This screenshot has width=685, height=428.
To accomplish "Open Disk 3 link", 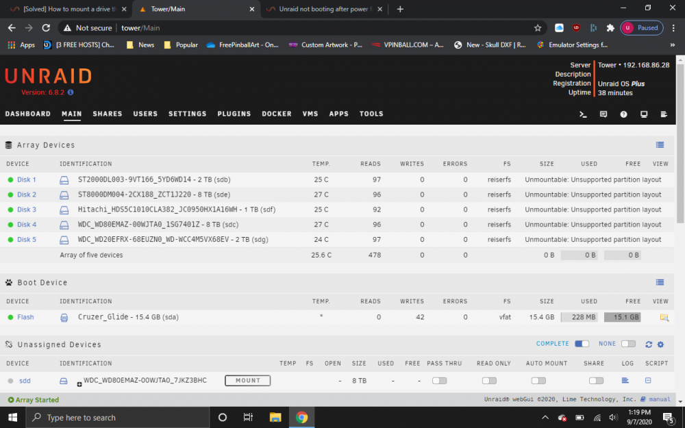I will point(26,210).
